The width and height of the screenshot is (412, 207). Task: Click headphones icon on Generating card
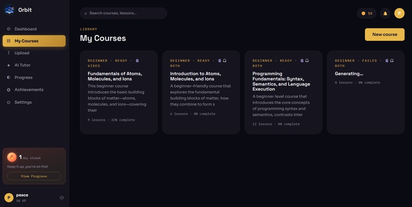392,61
